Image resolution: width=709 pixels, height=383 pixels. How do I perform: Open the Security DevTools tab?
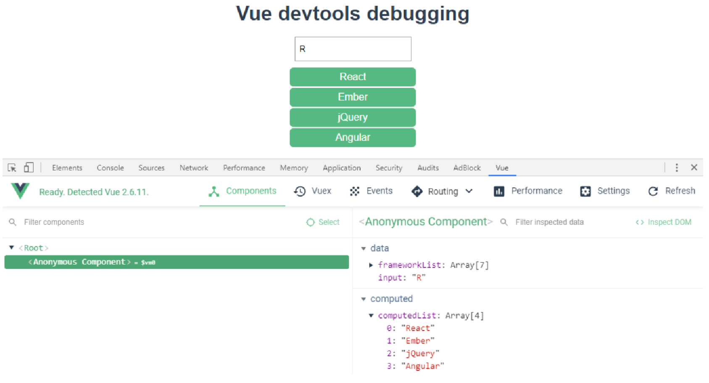point(389,168)
